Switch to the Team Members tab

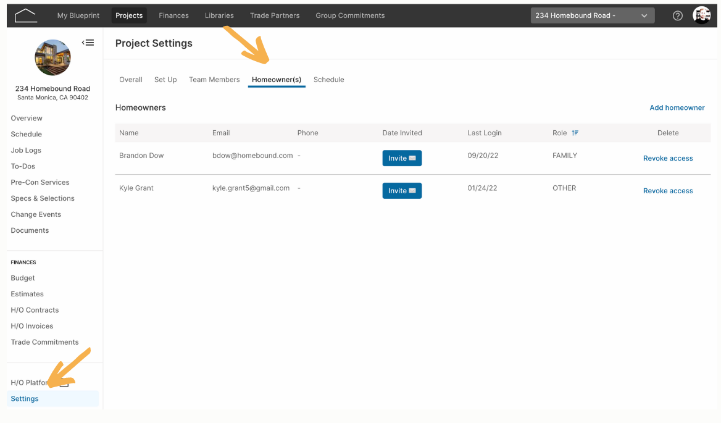(x=214, y=80)
